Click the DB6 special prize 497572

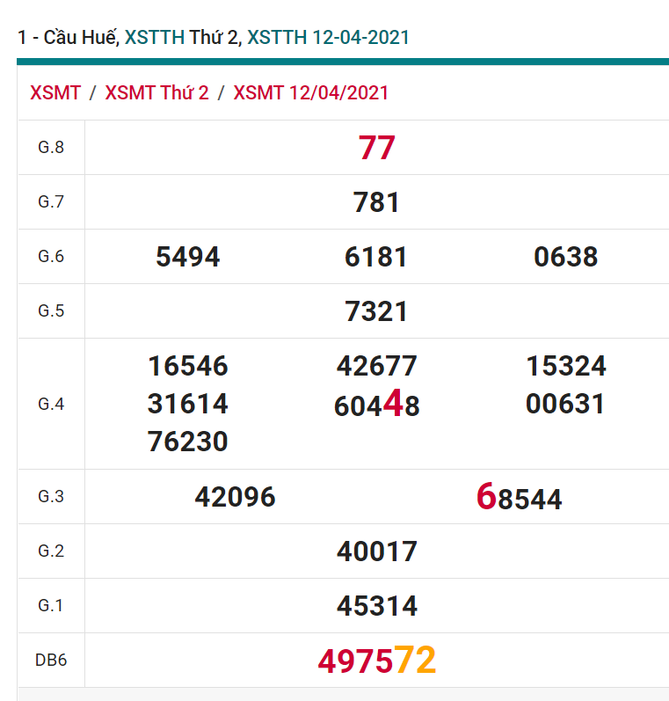[x=376, y=661]
